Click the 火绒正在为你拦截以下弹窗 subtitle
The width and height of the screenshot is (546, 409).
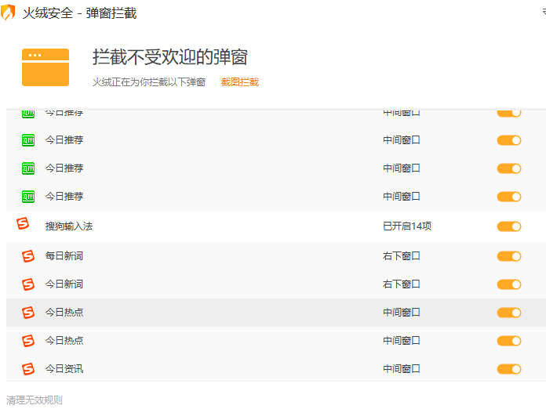pyautogui.click(x=149, y=82)
